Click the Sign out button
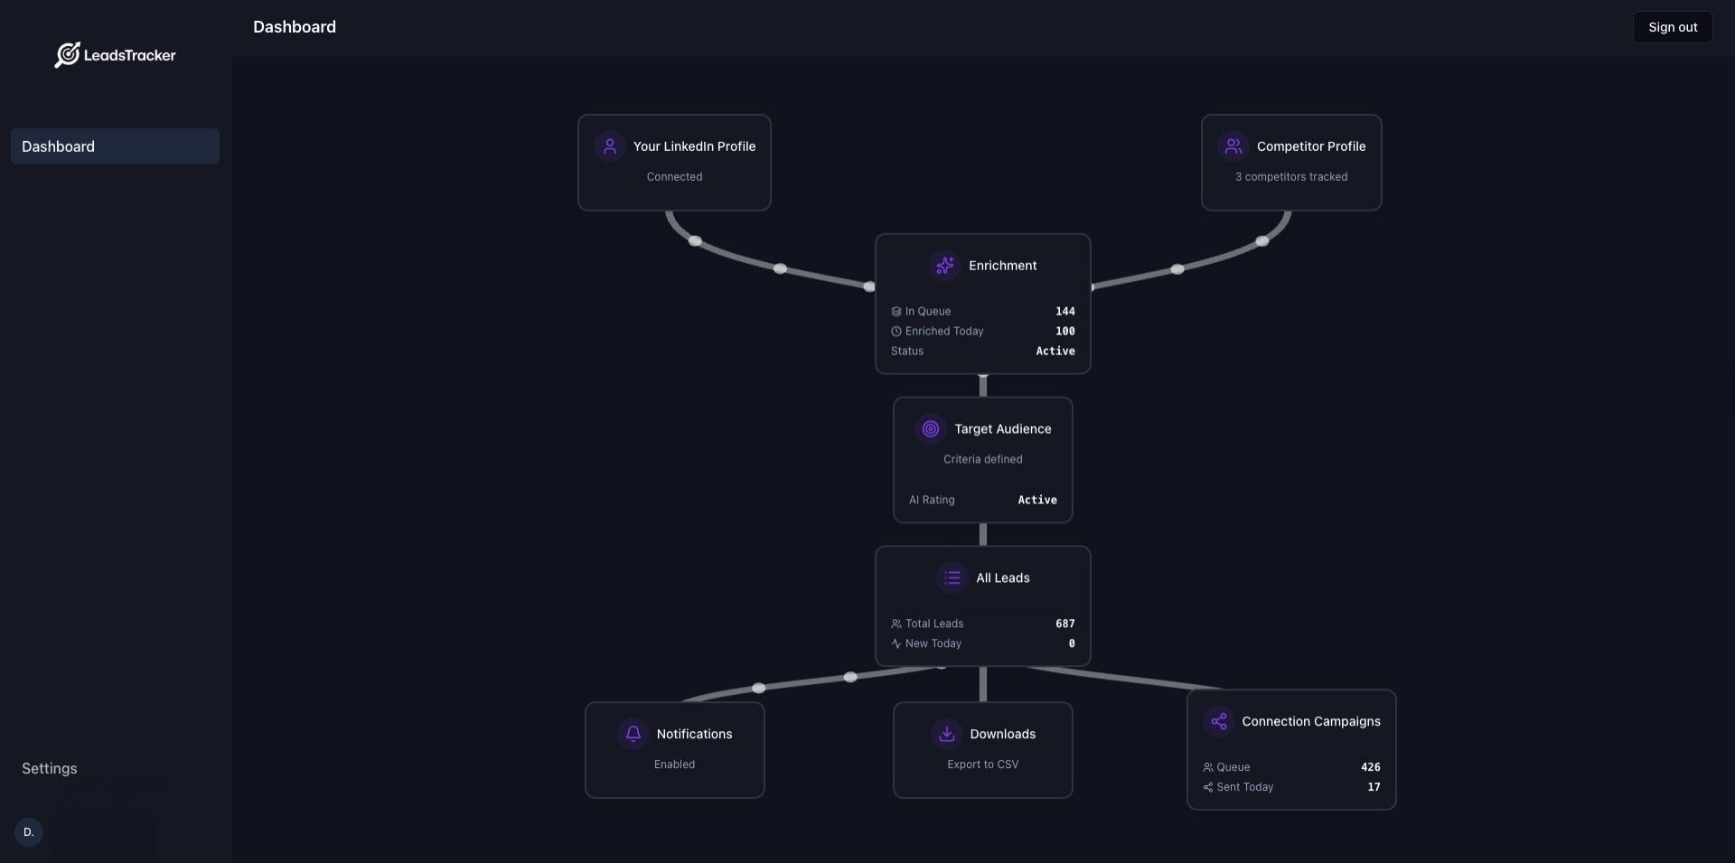This screenshot has width=1735, height=863. (1673, 26)
